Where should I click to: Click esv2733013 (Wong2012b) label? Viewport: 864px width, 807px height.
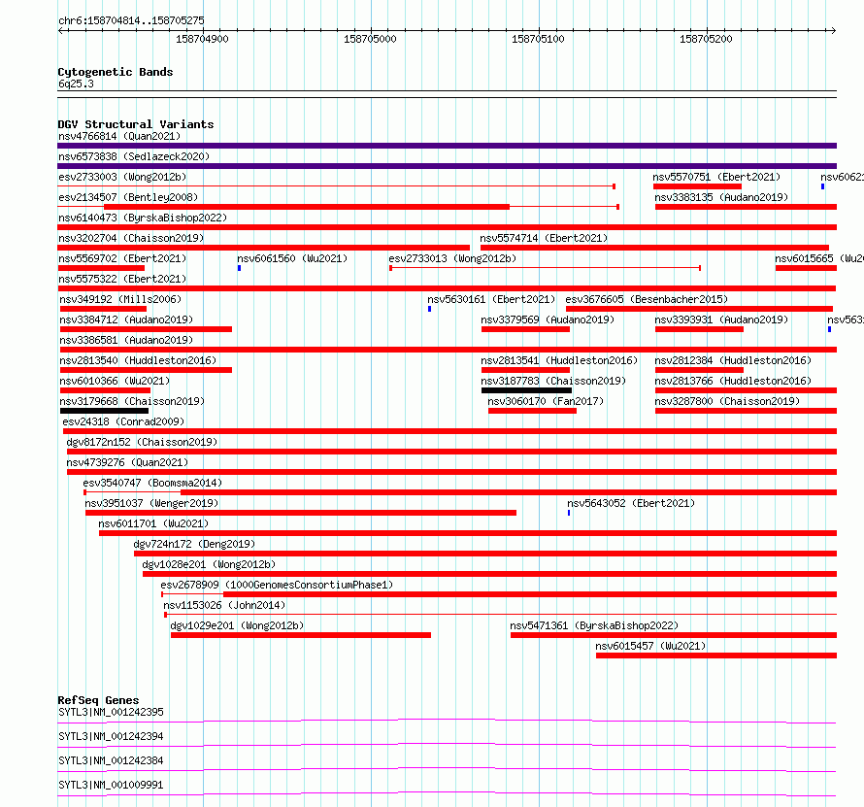452,258
